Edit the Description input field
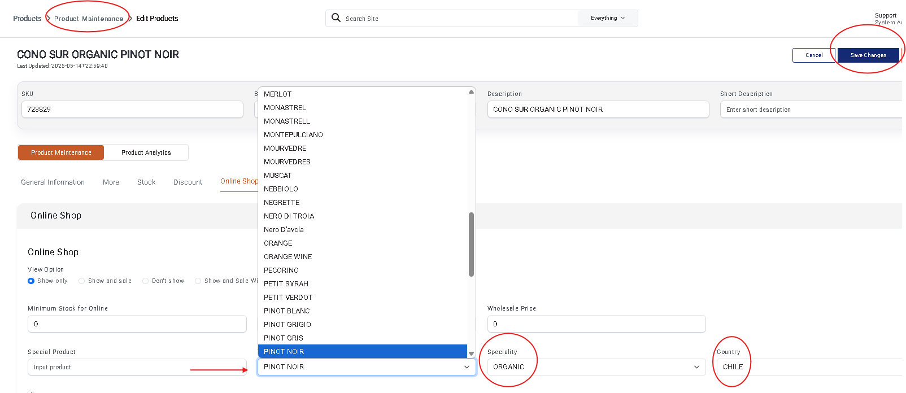 tap(598, 110)
